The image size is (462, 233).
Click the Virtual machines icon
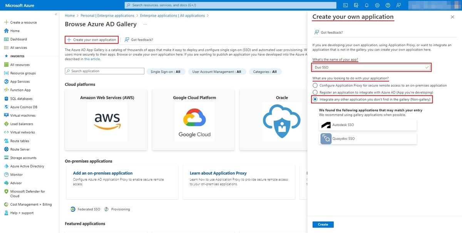(6, 115)
